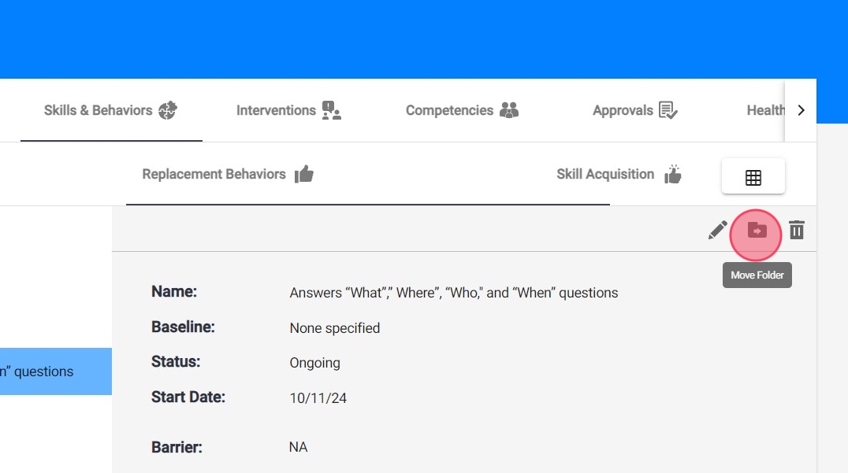Click the skill name text value
The width and height of the screenshot is (848, 473).
click(x=453, y=293)
